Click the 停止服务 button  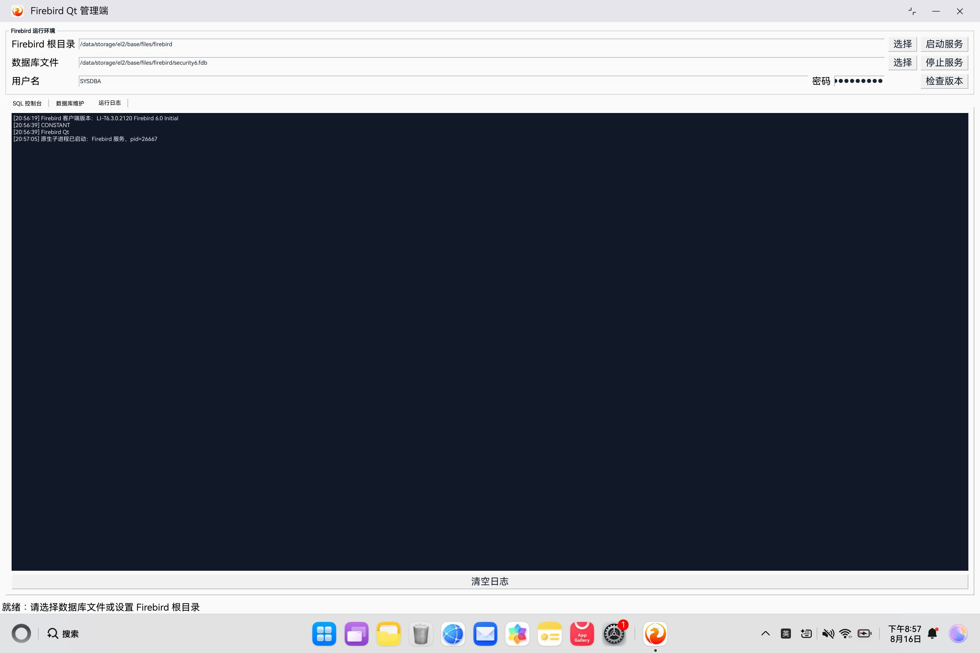[944, 62]
